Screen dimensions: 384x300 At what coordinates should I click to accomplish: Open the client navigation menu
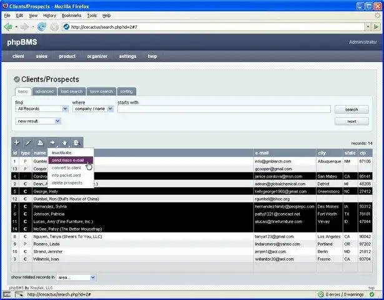tap(18, 56)
